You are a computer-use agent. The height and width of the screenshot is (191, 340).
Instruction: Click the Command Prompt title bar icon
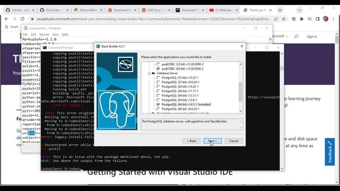(45, 48)
